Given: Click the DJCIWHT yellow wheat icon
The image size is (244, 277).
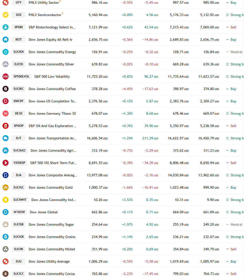Looking at the screenshot, I should coord(6,200).
